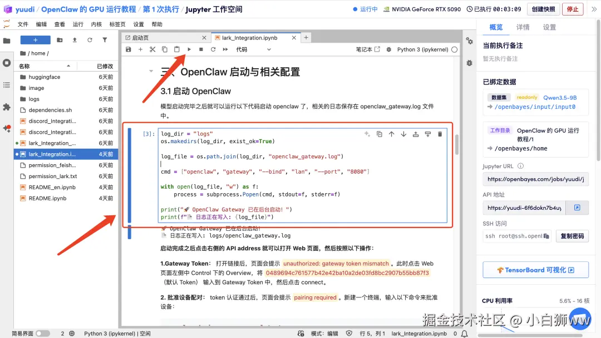Toggle 简易界面 simple interface switch
The height and width of the screenshot is (338, 601).
43,334
